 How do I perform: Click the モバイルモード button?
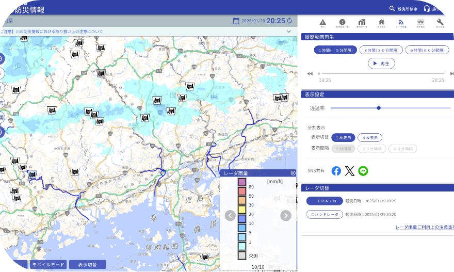click(48, 265)
